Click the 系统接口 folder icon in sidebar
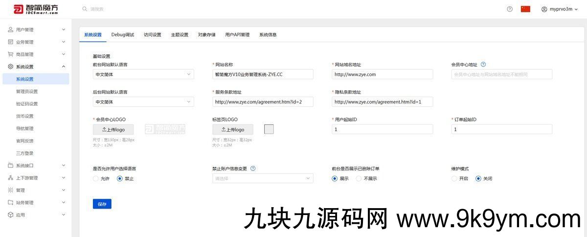This screenshot has width=587, height=237. tap(11, 166)
